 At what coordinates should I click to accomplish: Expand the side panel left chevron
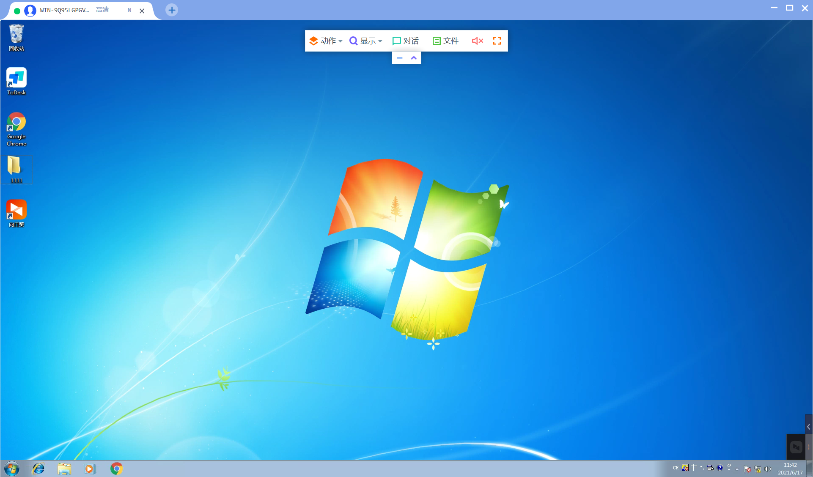pos(808,427)
